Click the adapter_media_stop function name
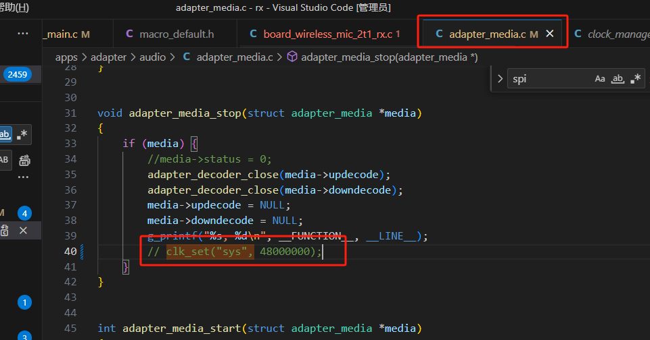The width and height of the screenshot is (650, 340). (185, 113)
